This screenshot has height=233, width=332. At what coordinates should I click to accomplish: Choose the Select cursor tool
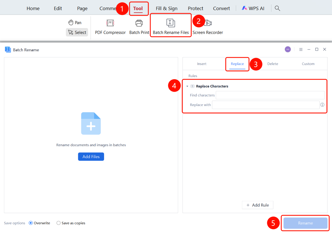pos(77,32)
